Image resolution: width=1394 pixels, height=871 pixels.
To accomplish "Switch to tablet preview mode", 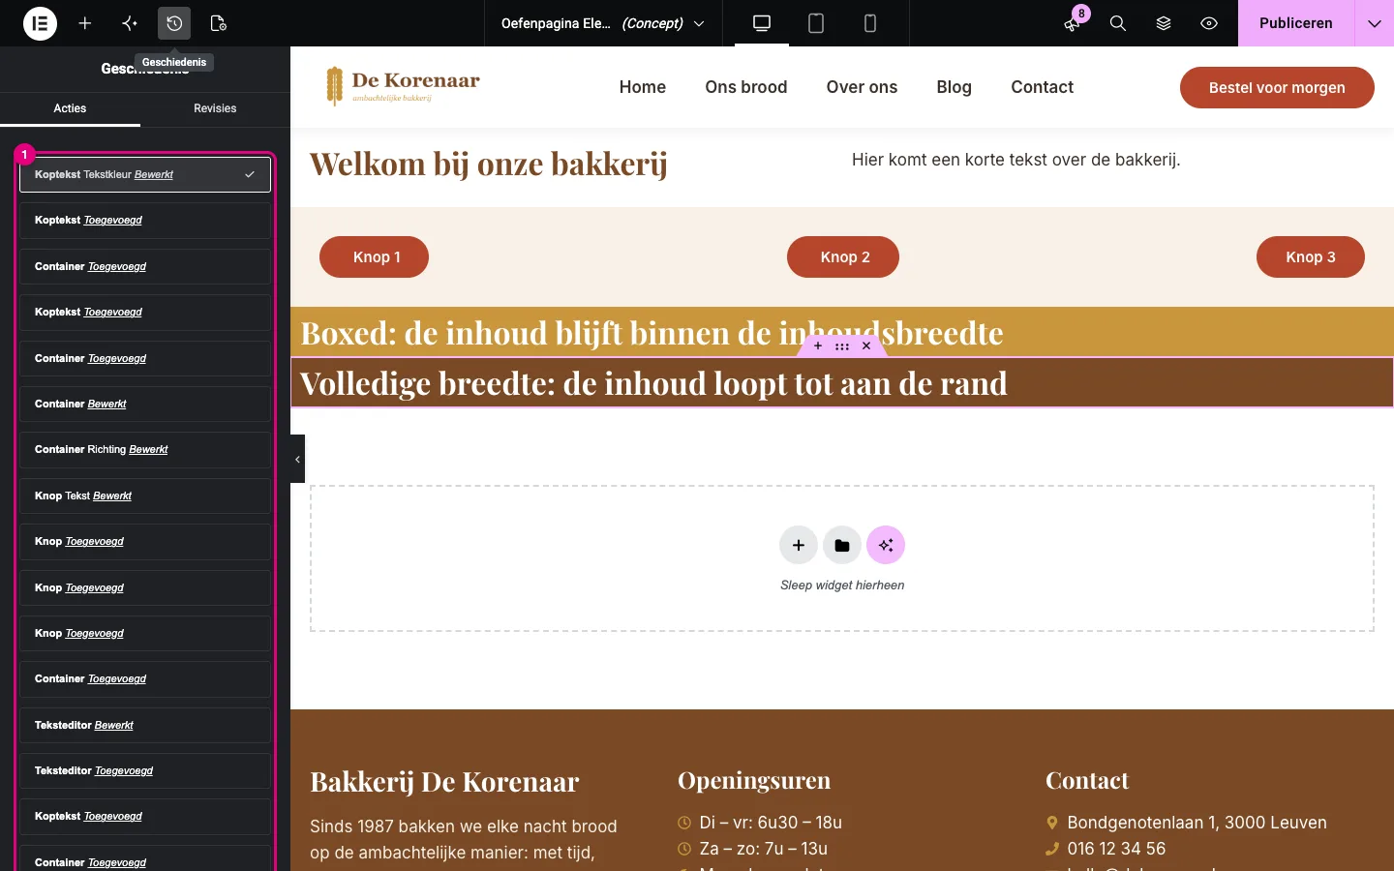I will click(x=816, y=23).
